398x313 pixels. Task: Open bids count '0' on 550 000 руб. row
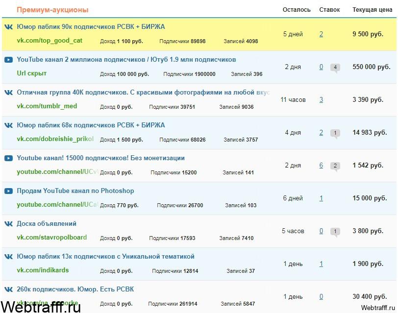[321, 67]
